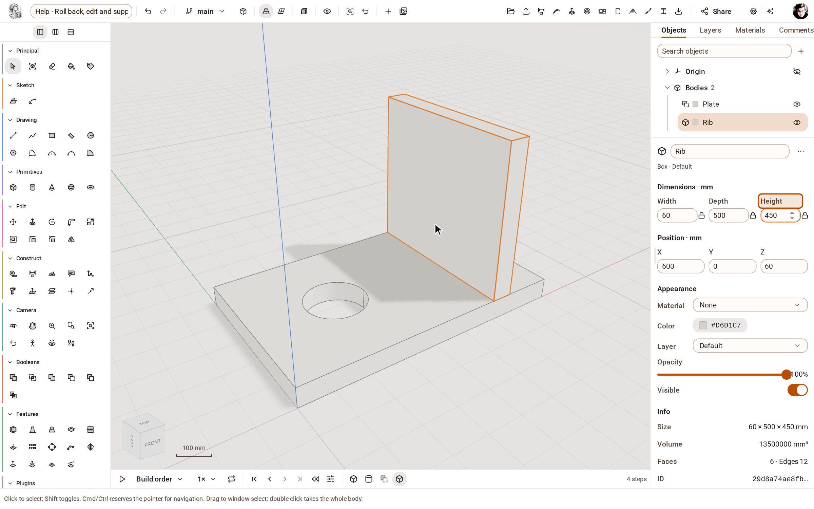
Task: Open the Rib more options menu
Action: pyautogui.click(x=801, y=151)
